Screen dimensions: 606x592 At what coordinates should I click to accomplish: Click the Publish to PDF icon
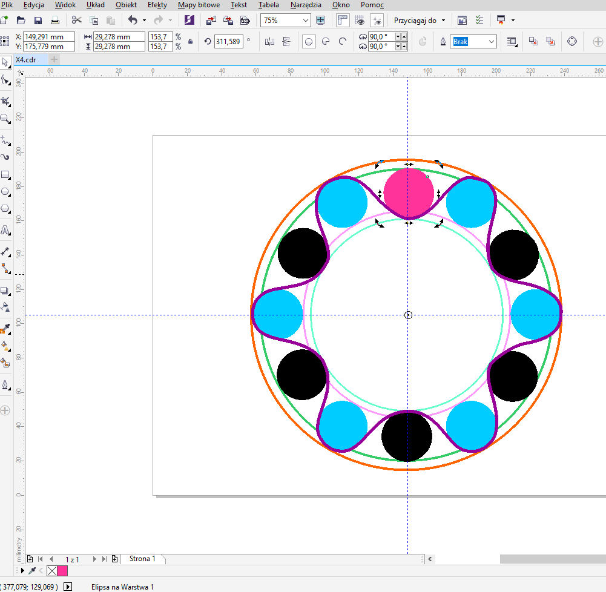click(245, 20)
